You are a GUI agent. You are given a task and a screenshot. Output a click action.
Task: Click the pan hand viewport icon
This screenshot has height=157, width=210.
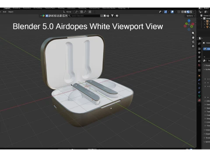click(x=193, y=38)
